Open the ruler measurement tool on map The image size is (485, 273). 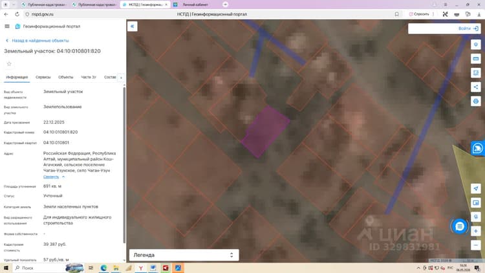(x=476, y=58)
